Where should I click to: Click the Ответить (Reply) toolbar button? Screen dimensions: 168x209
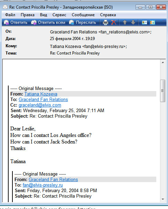coord(16,22)
